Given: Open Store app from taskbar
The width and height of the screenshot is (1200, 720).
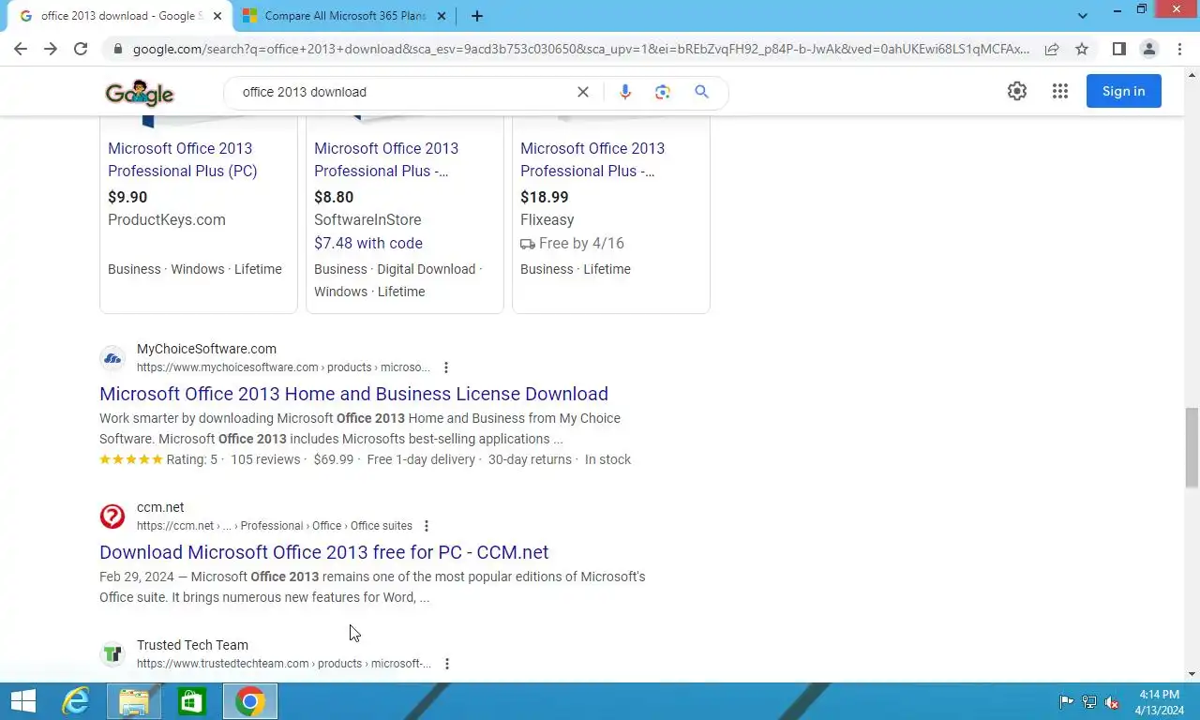Looking at the screenshot, I should coord(192,701).
